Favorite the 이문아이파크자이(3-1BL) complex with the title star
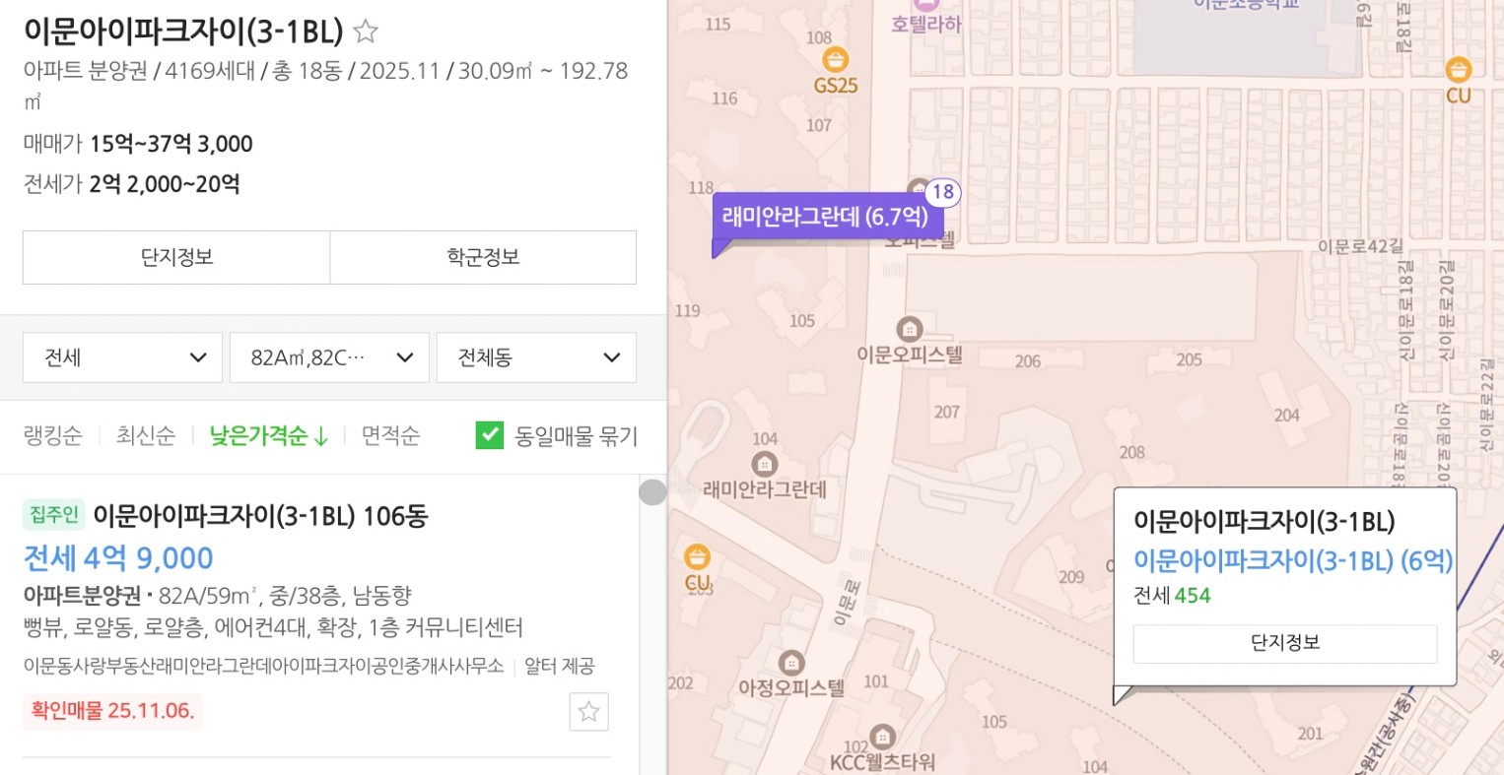 coord(366,32)
